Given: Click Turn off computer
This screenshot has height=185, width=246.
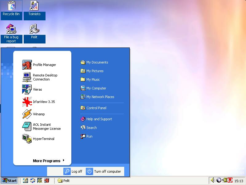Looking at the screenshot, I should (104, 171).
